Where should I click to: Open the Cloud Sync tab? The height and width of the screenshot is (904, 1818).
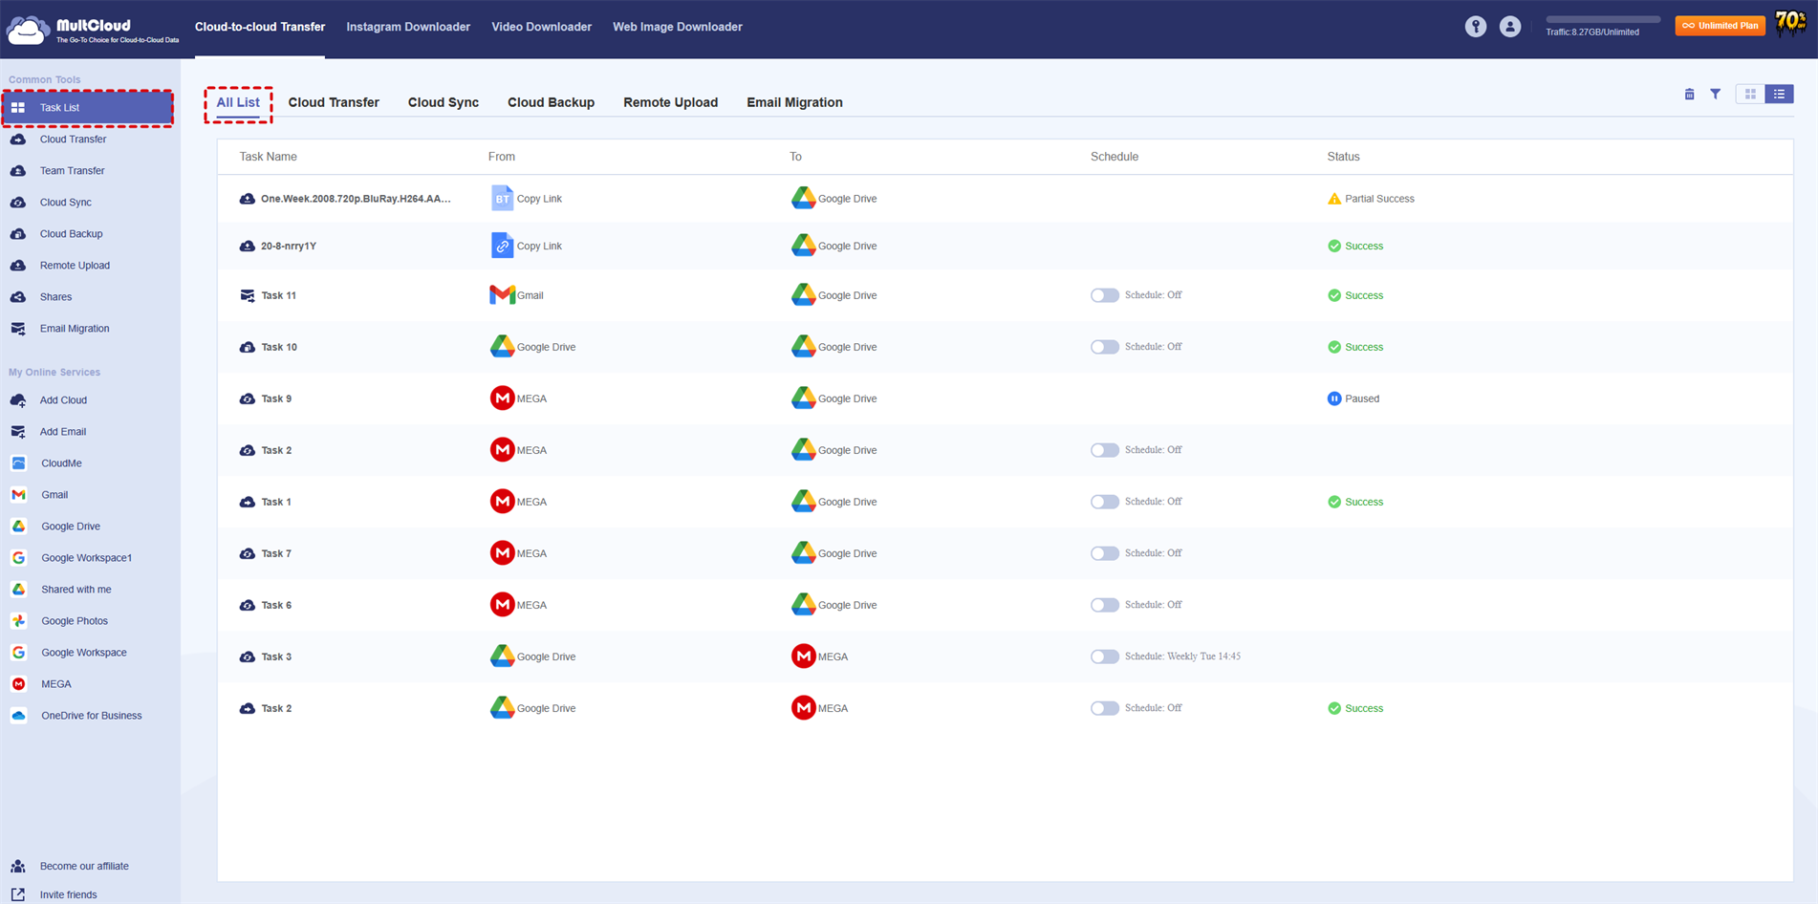click(x=443, y=102)
